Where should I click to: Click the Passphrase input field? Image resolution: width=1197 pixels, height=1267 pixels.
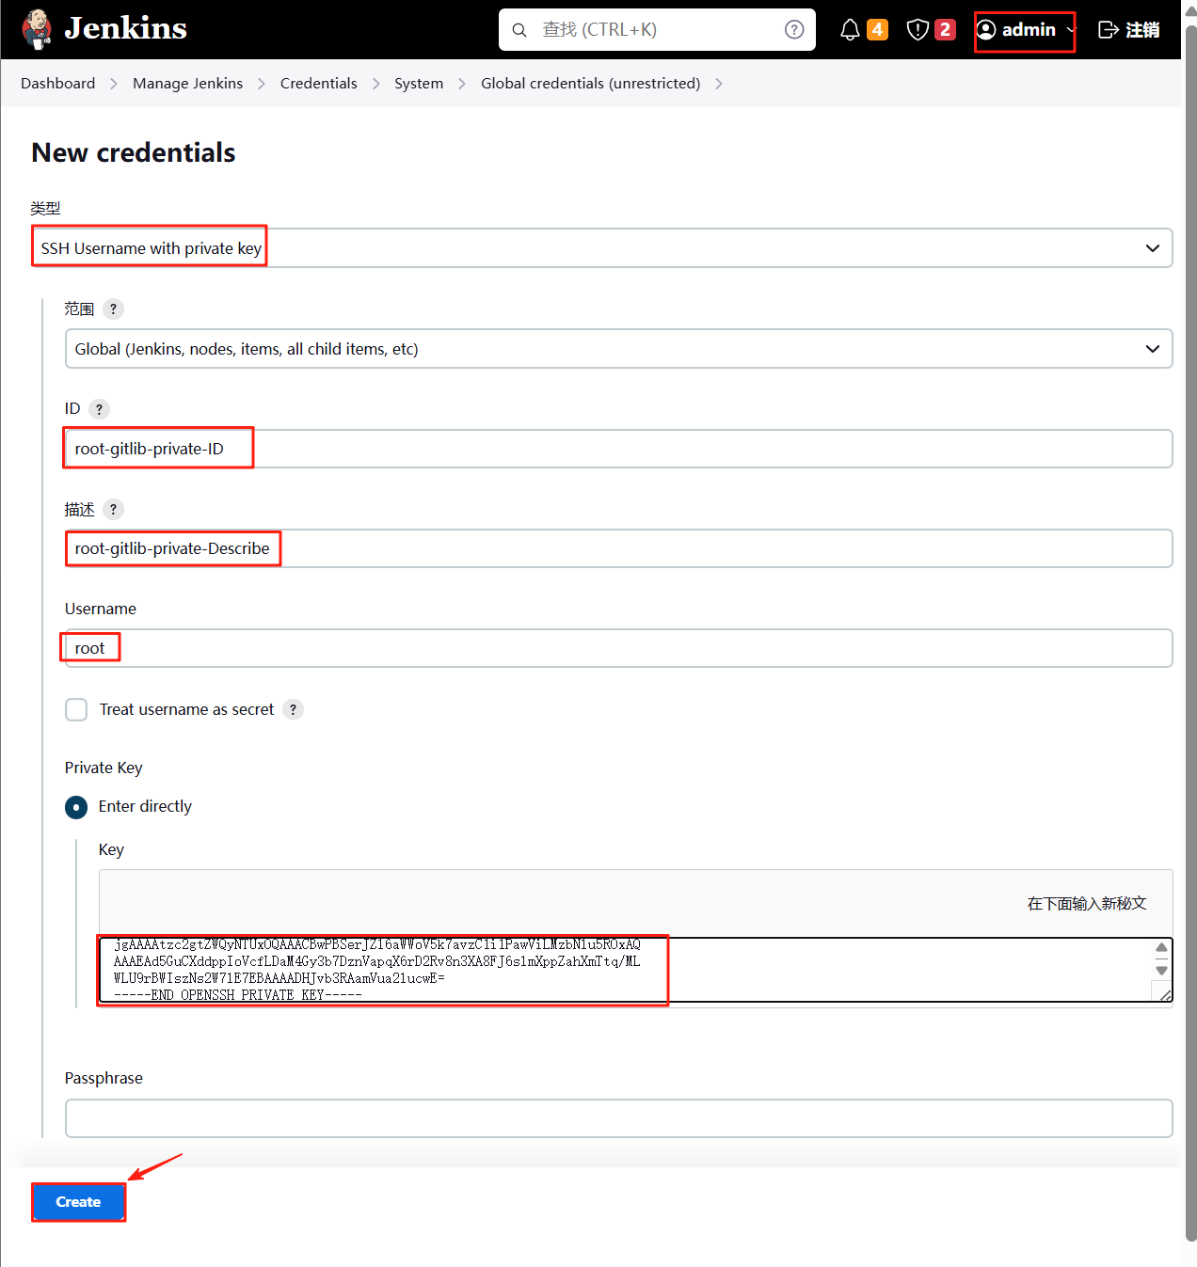point(619,1118)
